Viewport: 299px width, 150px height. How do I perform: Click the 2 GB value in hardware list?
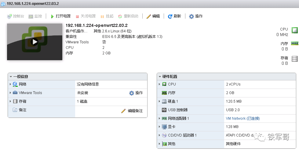(230, 93)
